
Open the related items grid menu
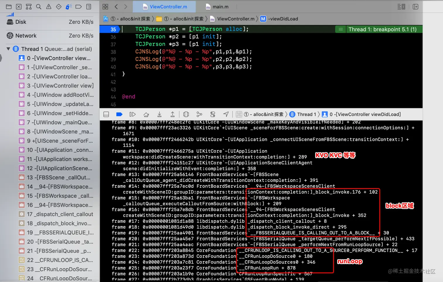tap(105, 7)
